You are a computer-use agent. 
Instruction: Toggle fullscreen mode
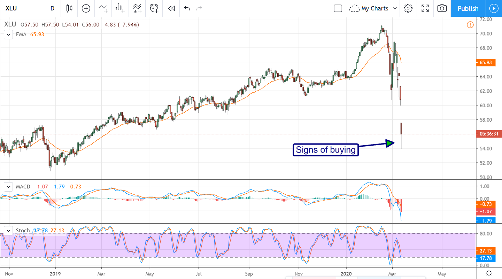pos(425,8)
